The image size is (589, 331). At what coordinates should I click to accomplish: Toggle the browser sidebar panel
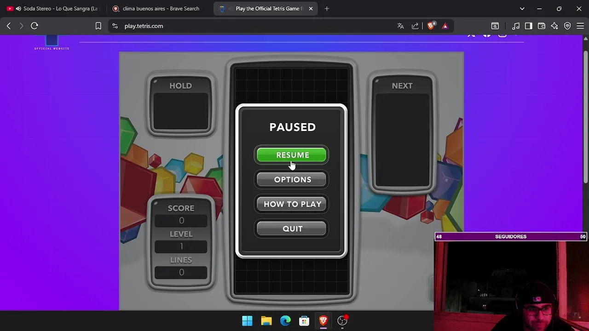click(x=528, y=26)
